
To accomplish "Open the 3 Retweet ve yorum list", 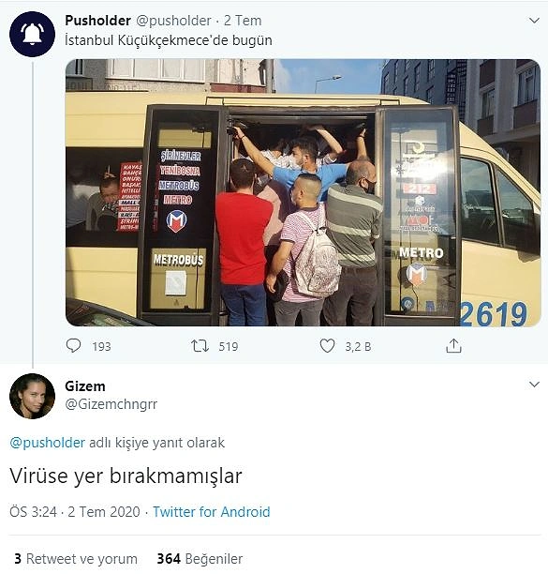I will pos(76,559).
